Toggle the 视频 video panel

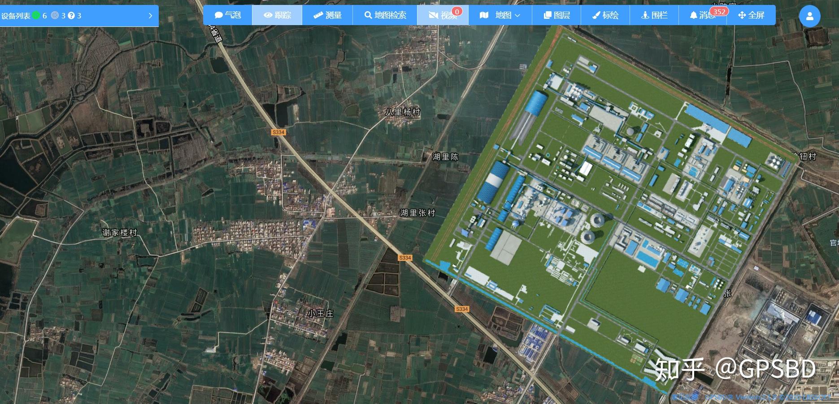(x=443, y=15)
